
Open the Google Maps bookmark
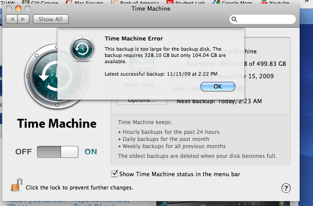pos(232,2)
